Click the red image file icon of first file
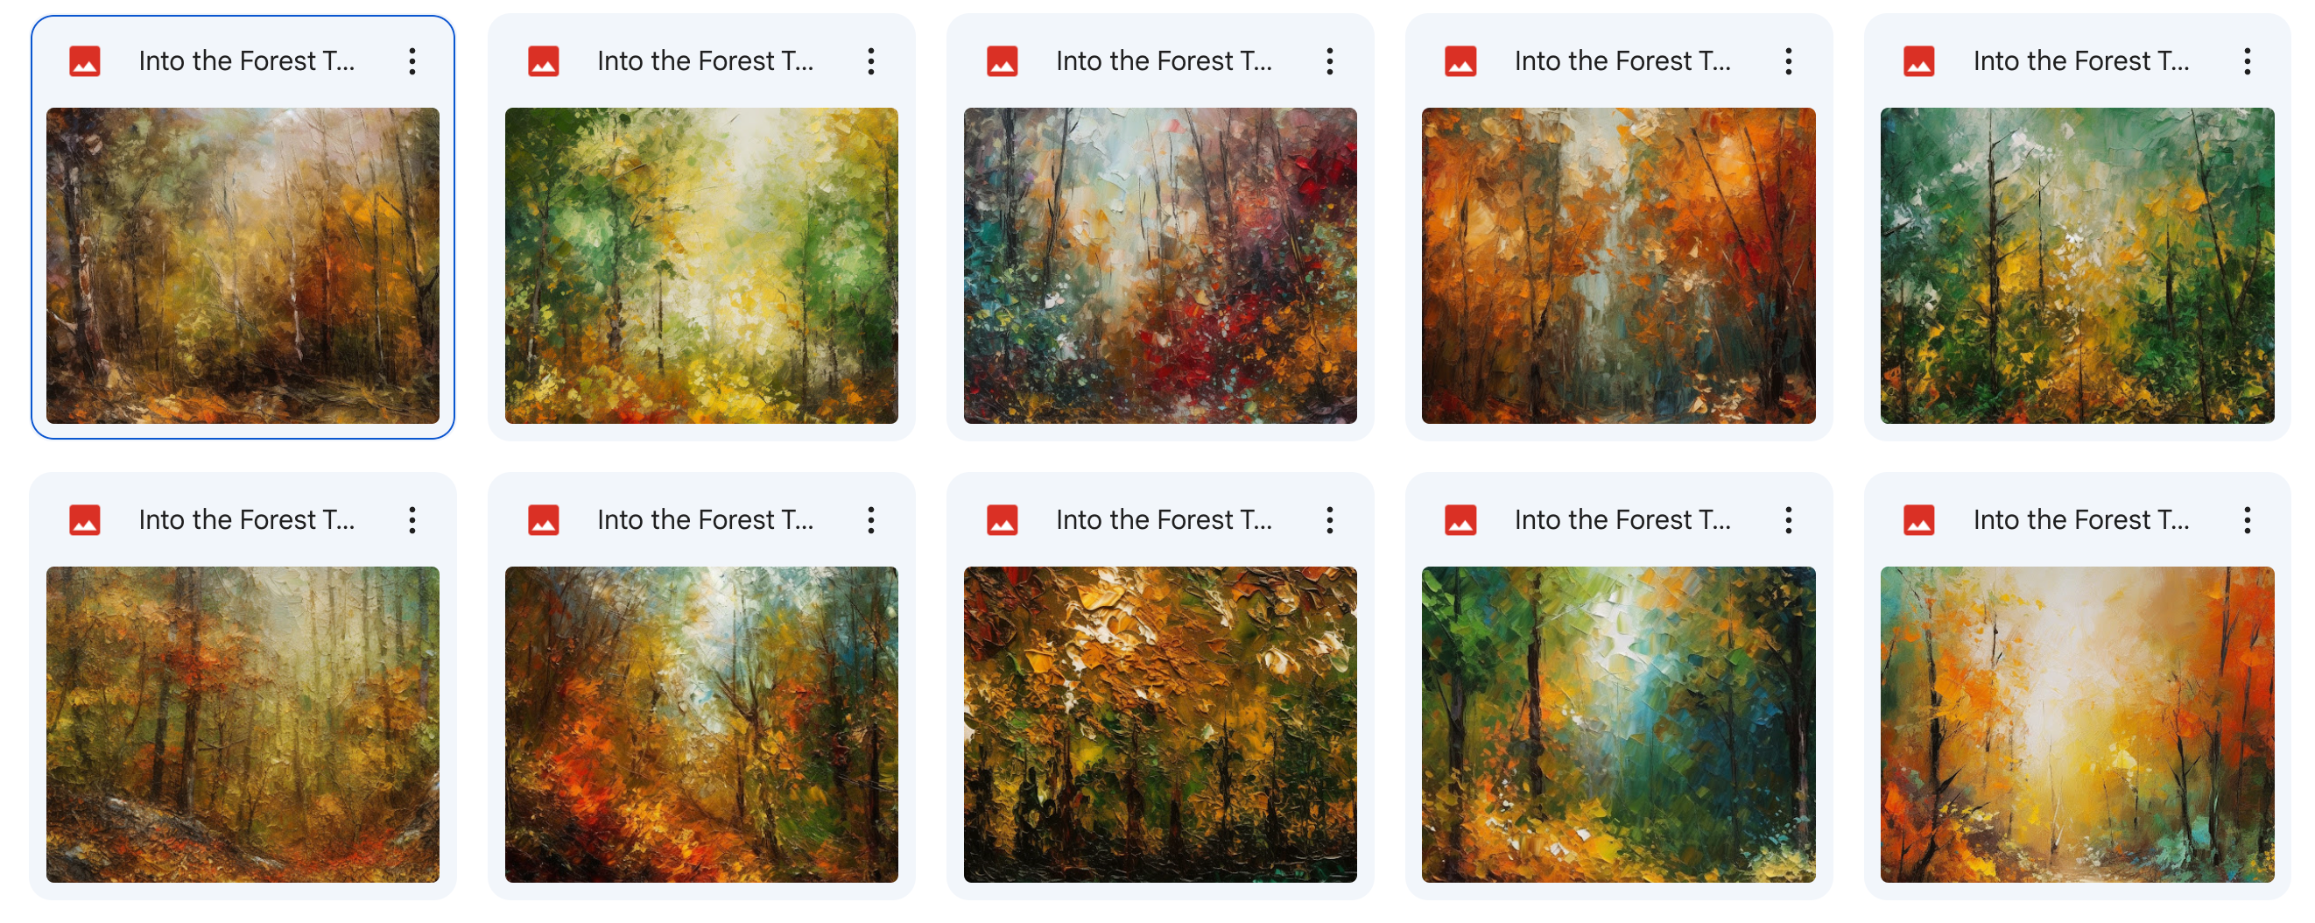 coord(86,61)
